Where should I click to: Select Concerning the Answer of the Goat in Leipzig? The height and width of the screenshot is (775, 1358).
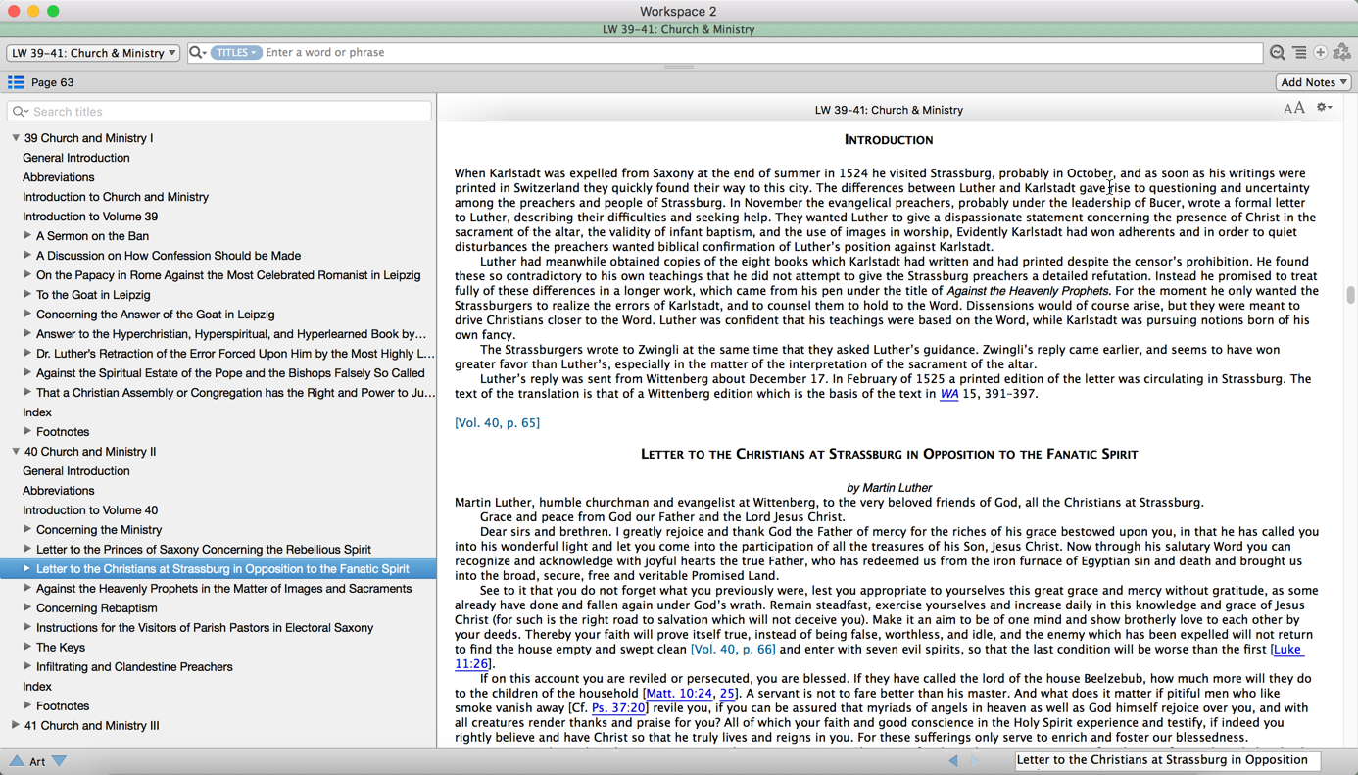(156, 315)
